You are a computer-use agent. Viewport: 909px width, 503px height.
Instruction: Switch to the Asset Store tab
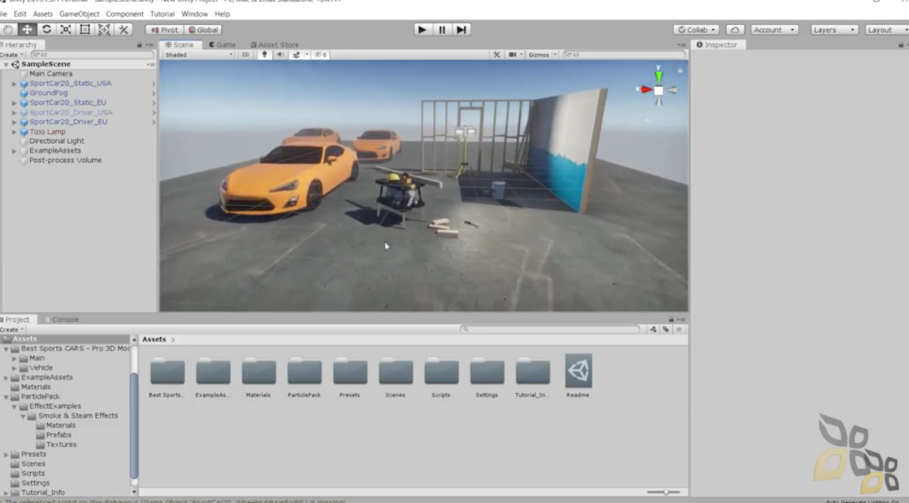(274, 44)
